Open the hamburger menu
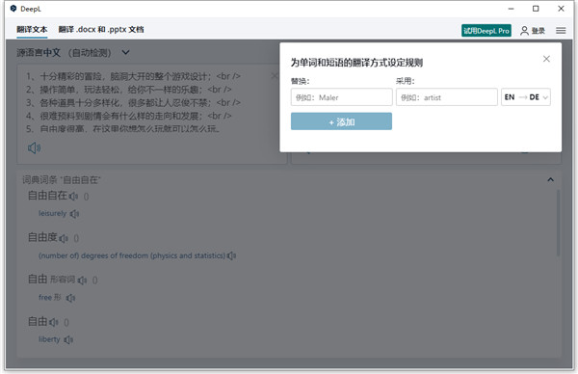Image resolution: width=578 pixels, height=374 pixels. pyautogui.click(x=561, y=31)
